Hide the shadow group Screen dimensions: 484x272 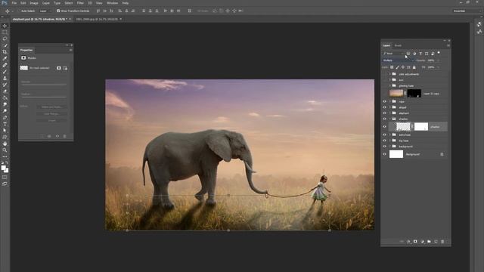(x=385, y=119)
